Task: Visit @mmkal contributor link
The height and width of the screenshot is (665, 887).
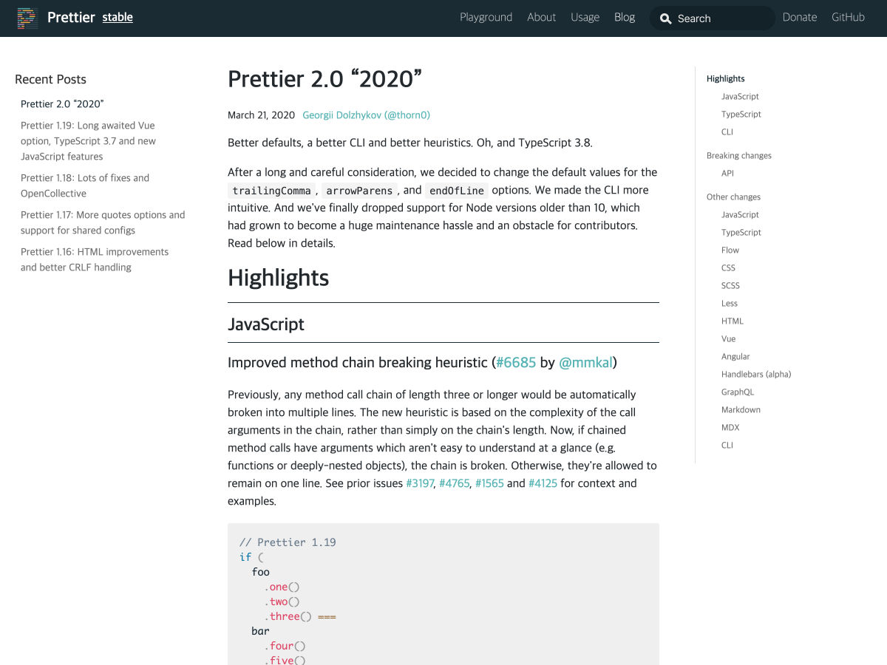Action: [x=585, y=363]
